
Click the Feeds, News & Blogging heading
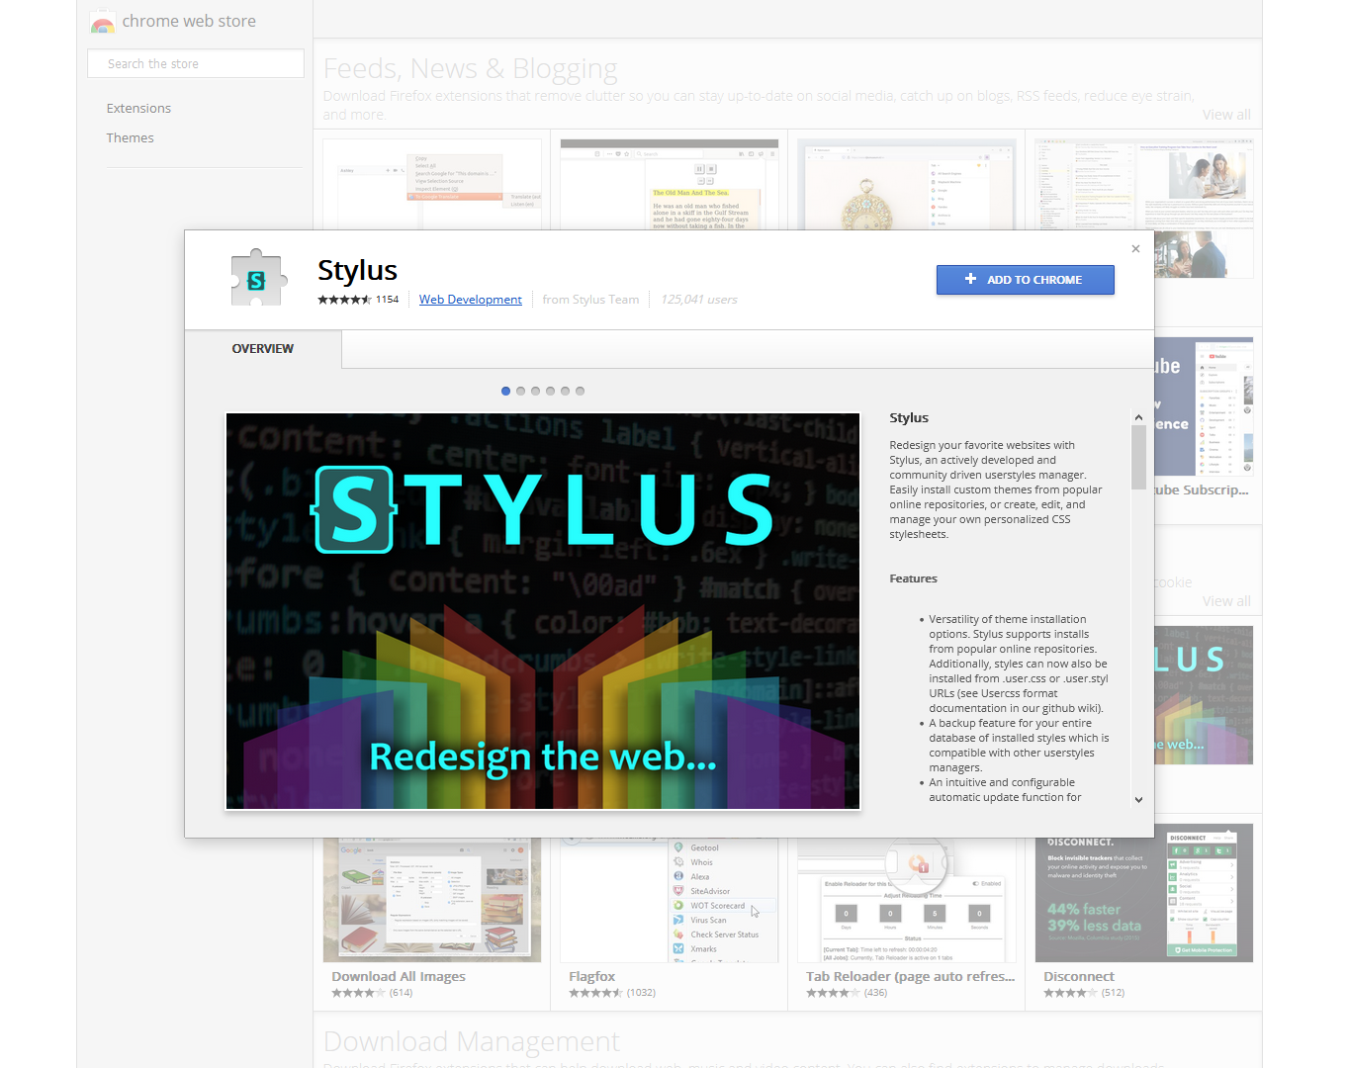471,68
